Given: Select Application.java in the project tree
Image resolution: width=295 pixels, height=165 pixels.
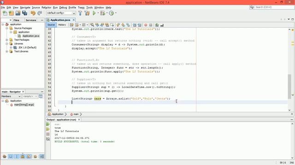Looking at the screenshot, I should [31, 36].
